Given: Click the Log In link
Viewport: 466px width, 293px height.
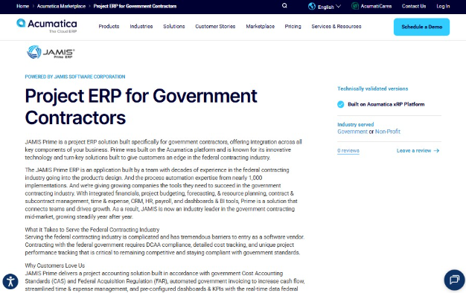Looking at the screenshot, I should 443,6.
